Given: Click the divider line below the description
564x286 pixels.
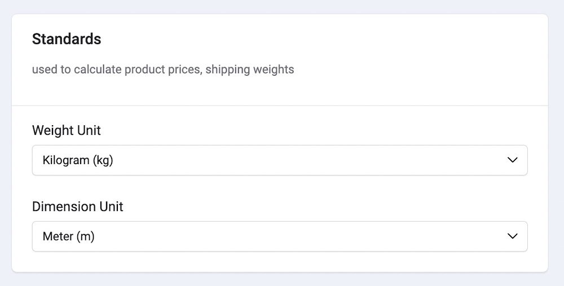Looking at the screenshot, I should (279, 105).
